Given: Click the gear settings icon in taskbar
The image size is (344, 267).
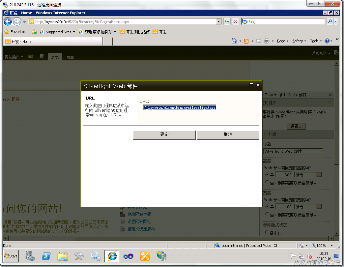Looking at the screenshot, I should 96,256.
